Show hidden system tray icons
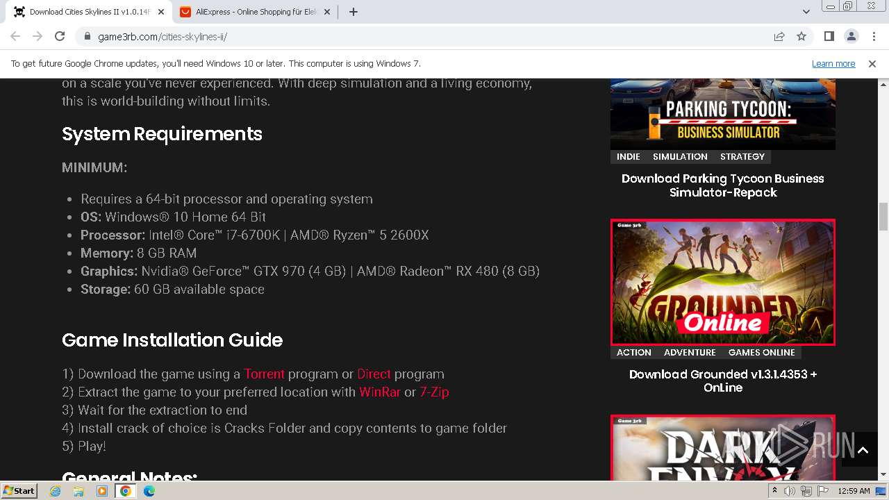This screenshot has height=500, width=889. point(774,490)
